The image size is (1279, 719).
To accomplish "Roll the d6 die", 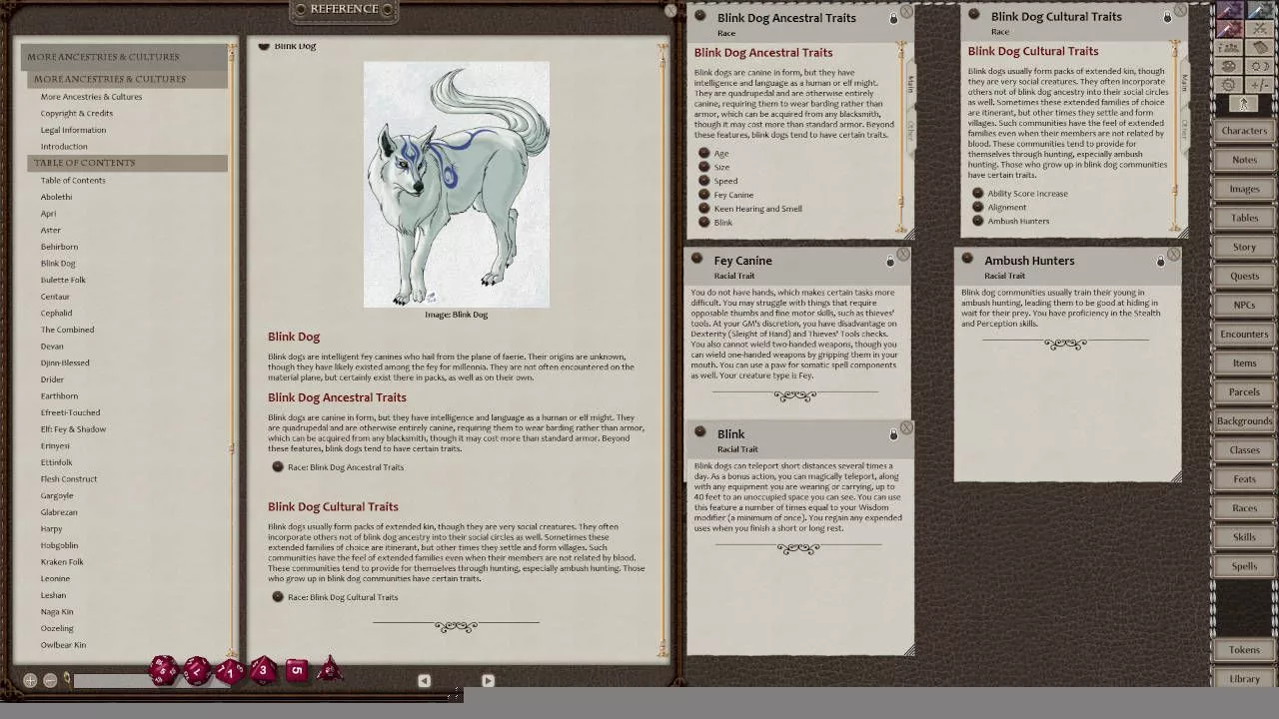I will coord(297,670).
